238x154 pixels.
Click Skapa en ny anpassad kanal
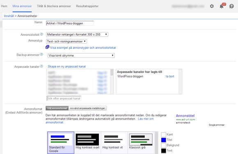click(67, 67)
